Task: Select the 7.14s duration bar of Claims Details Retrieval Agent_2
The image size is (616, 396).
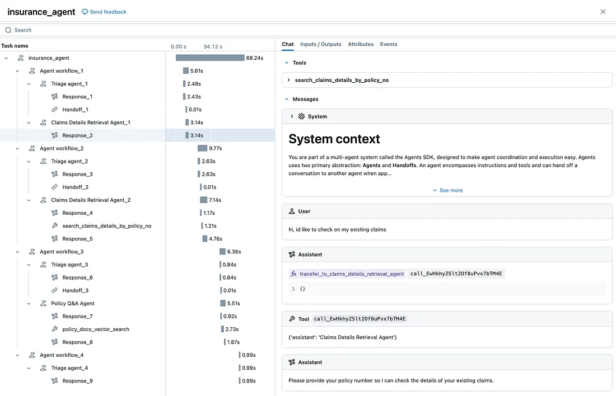Action: click(x=203, y=200)
